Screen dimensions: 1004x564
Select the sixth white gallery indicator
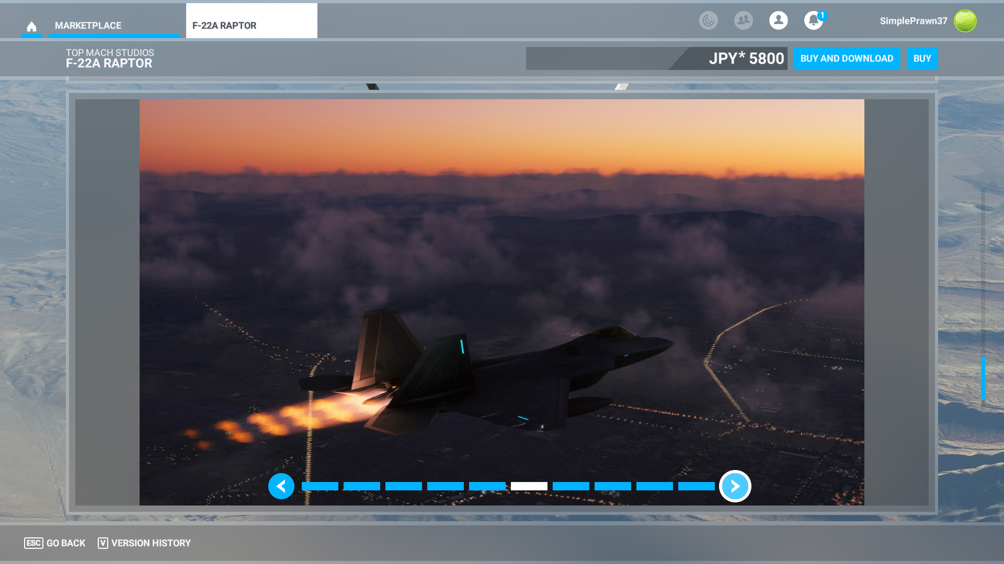(x=529, y=486)
